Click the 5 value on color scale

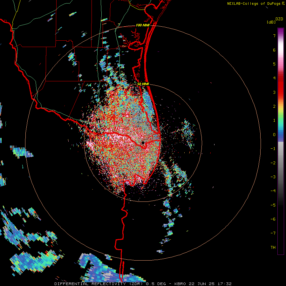click(274, 64)
